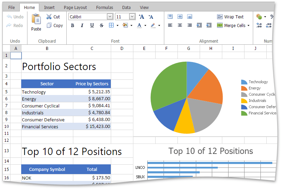Click the Price by Sectors header cell
Viewport: 282px width, 190px height.
(x=92, y=84)
